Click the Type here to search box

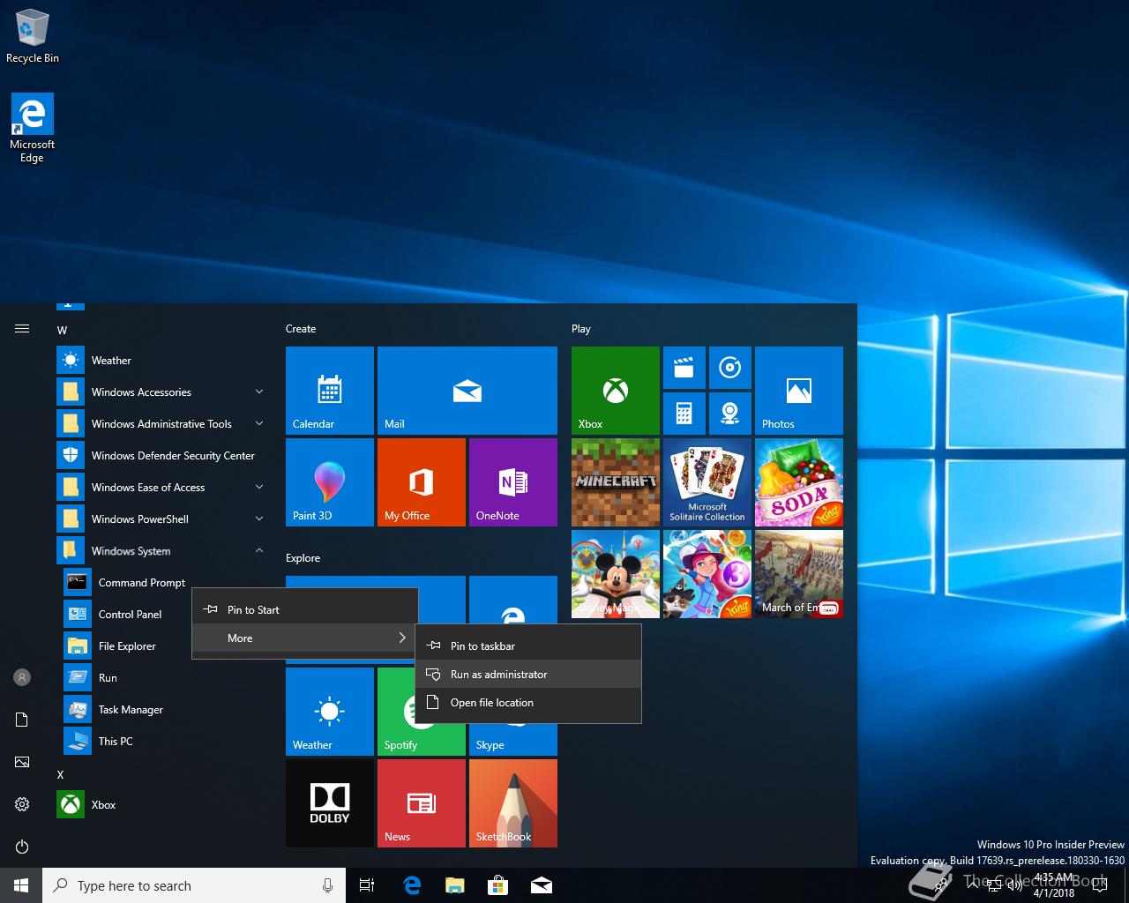pos(194,885)
